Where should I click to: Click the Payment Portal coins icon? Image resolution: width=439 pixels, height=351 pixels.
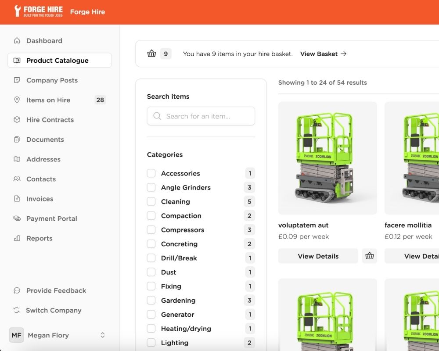tap(17, 218)
